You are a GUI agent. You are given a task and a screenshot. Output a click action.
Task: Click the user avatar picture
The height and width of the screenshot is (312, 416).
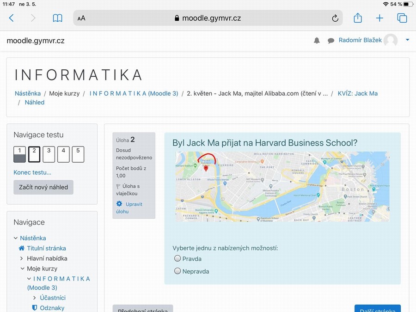point(391,40)
